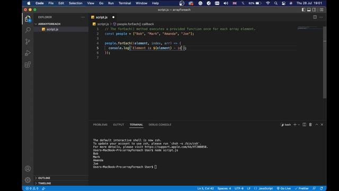
Task: Open script.js in the explorer tree
Action: pos(52,29)
